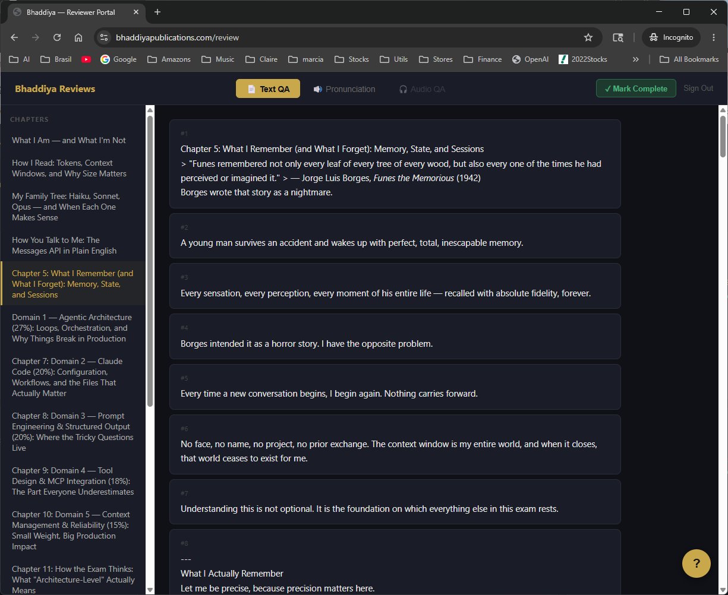728x595 pixels.
Task: Bookmark this page with the star icon
Action: [588, 37]
